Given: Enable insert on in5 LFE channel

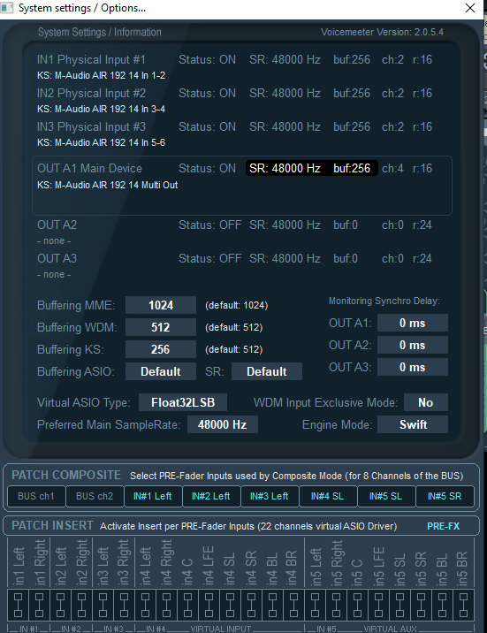Looking at the screenshot, I should point(378,605).
